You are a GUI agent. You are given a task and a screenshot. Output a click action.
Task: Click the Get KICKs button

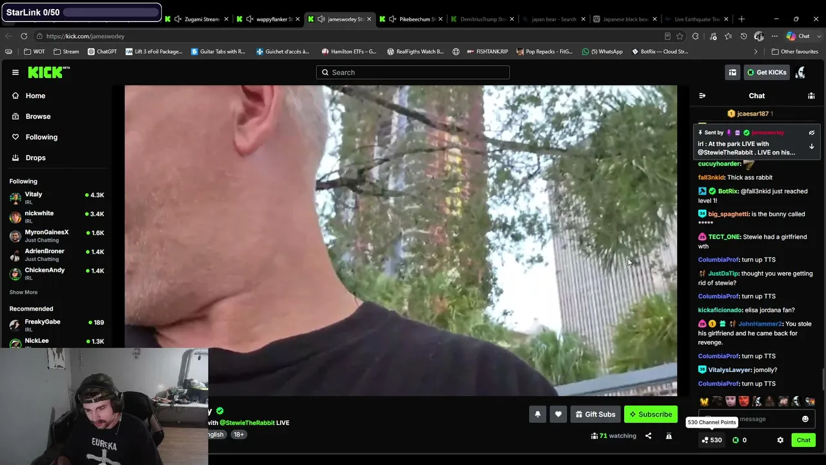coord(766,72)
